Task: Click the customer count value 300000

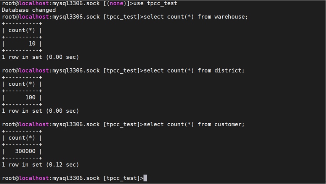Action: 26,151
